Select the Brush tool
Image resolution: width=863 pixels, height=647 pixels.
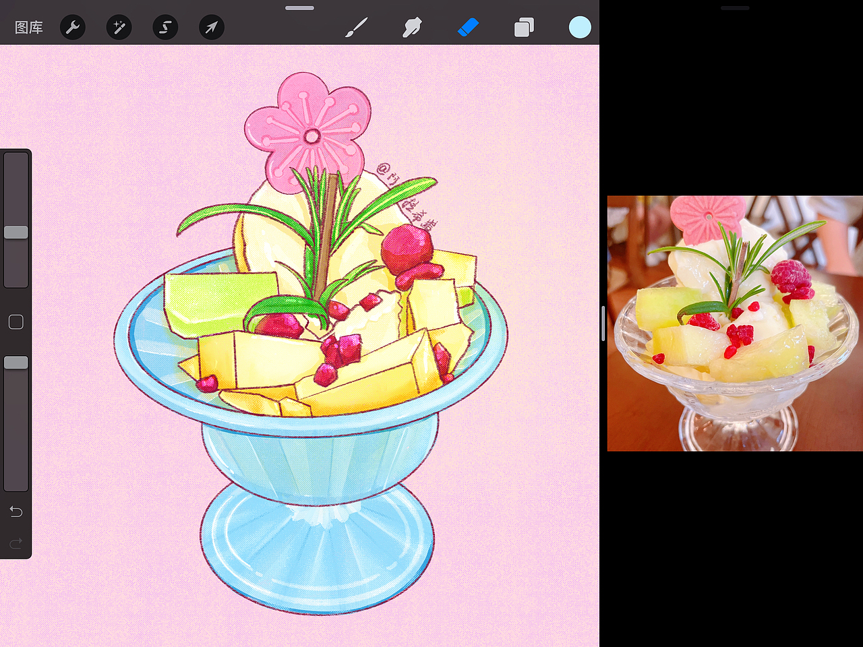(357, 27)
